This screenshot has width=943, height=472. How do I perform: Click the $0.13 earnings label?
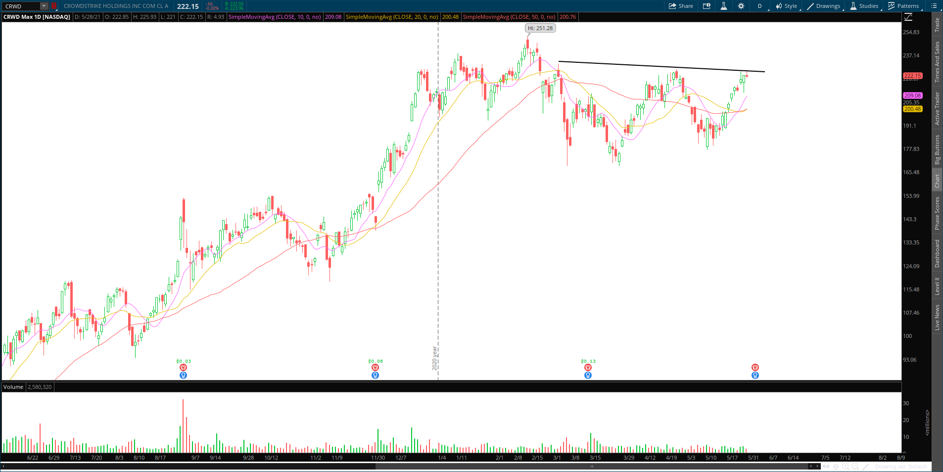pyautogui.click(x=588, y=361)
